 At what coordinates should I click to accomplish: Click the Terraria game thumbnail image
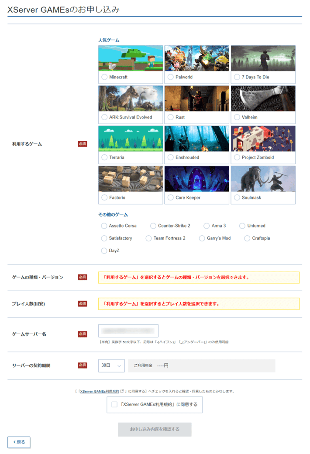[x=131, y=139]
